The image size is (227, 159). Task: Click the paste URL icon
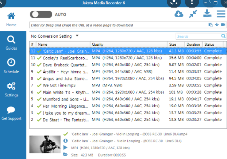(210, 25)
